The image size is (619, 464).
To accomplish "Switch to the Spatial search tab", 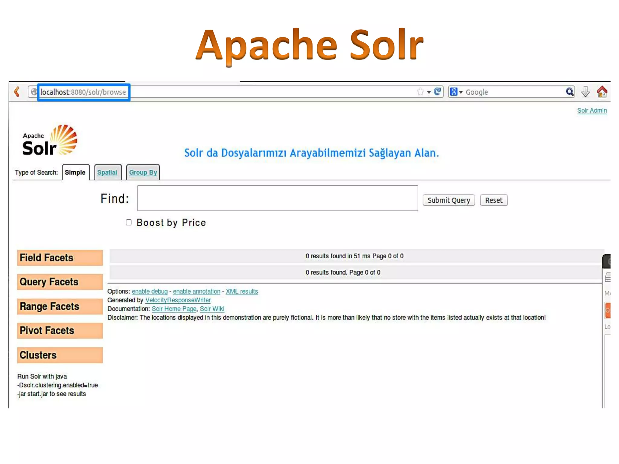I will point(107,172).
